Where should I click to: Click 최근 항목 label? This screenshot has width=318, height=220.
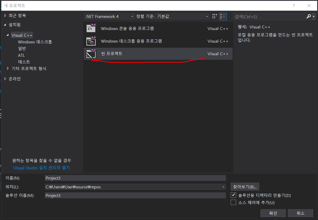(17, 15)
